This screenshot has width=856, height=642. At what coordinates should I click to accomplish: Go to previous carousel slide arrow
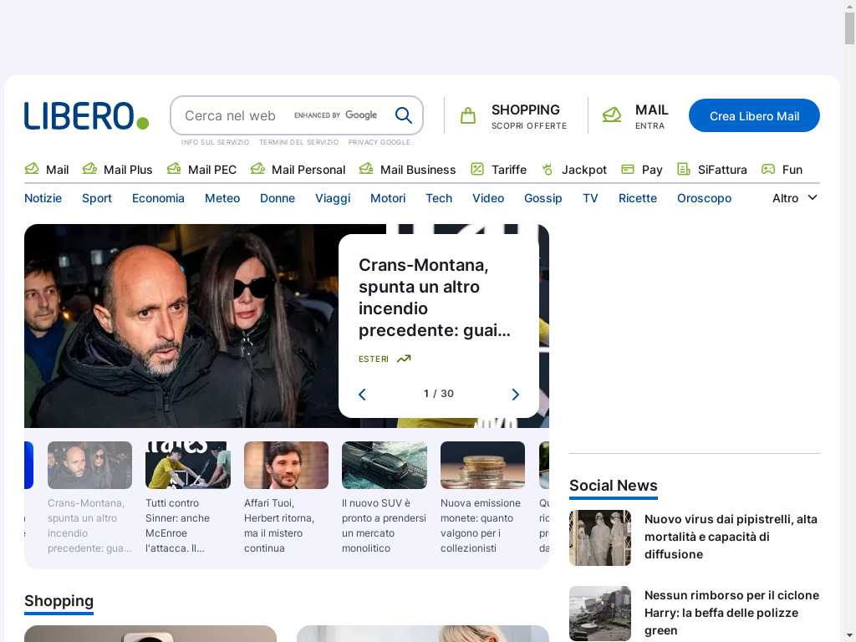coord(362,395)
